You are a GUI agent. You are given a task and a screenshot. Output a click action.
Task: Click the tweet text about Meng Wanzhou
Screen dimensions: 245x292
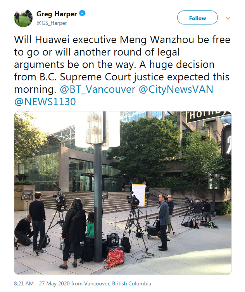coord(122,64)
